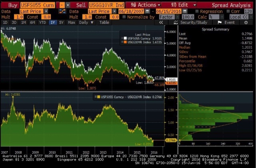The width and height of the screenshot is (256, 168).
Task: Click the Spread Analysis title
Action: point(231,5)
